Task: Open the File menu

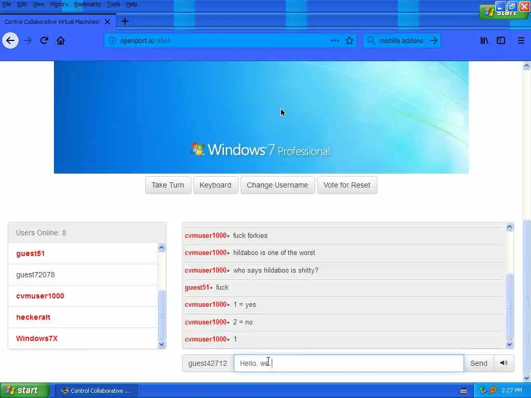Action: [7, 4]
